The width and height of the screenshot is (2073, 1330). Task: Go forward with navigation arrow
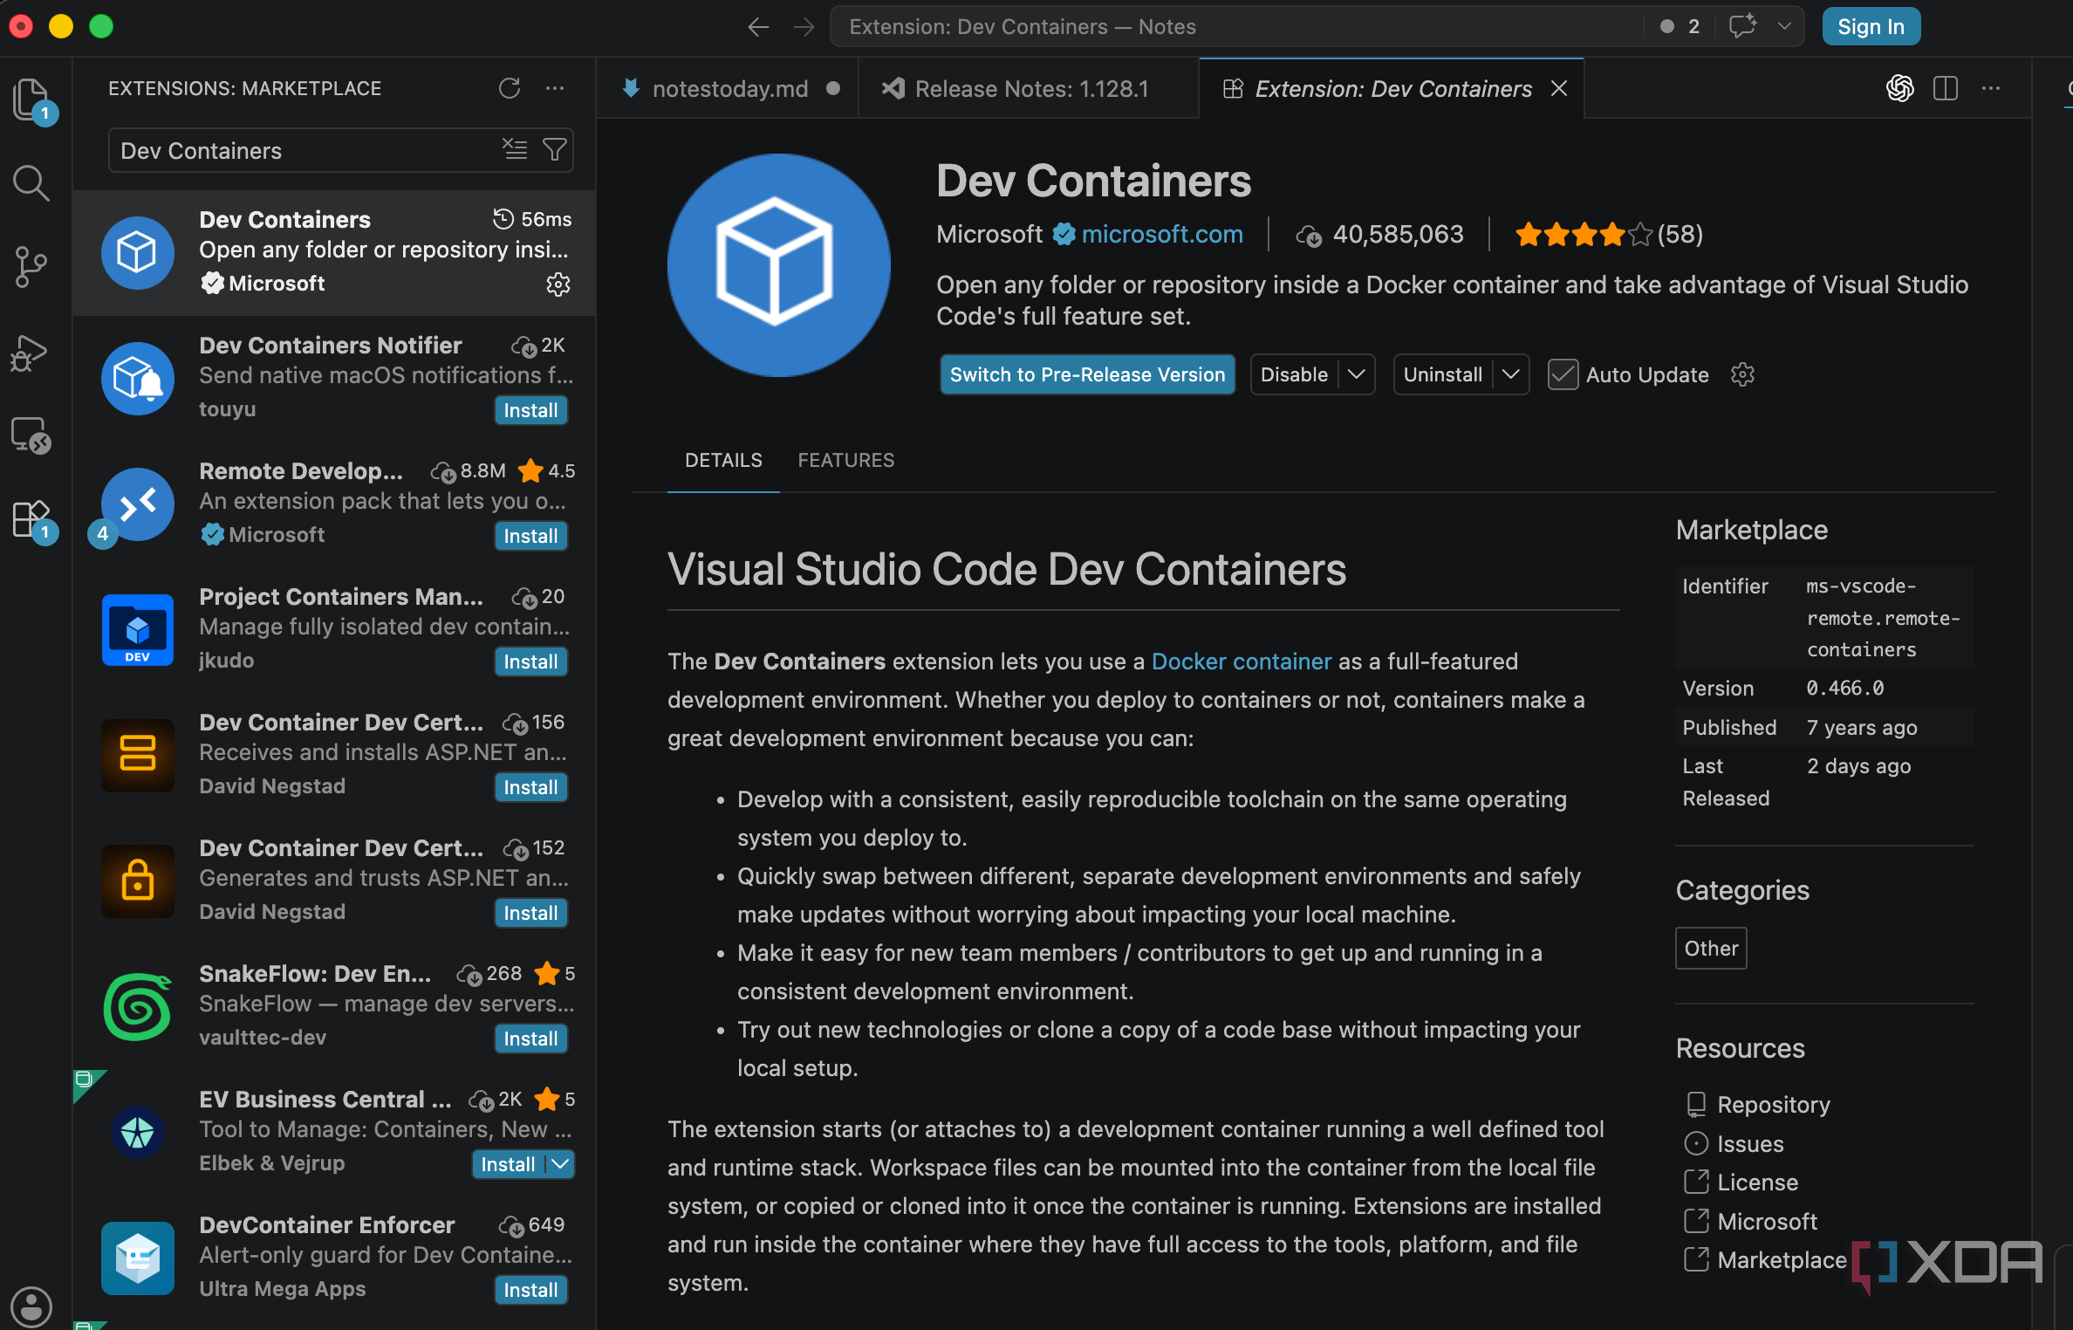click(x=804, y=27)
